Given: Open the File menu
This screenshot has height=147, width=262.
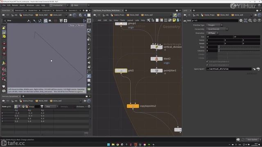Looking at the screenshot, I should pos(4,5).
